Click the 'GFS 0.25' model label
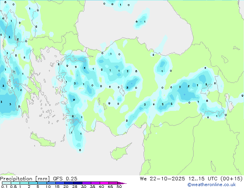This screenshot has height=188, width=244. (65, 179)
